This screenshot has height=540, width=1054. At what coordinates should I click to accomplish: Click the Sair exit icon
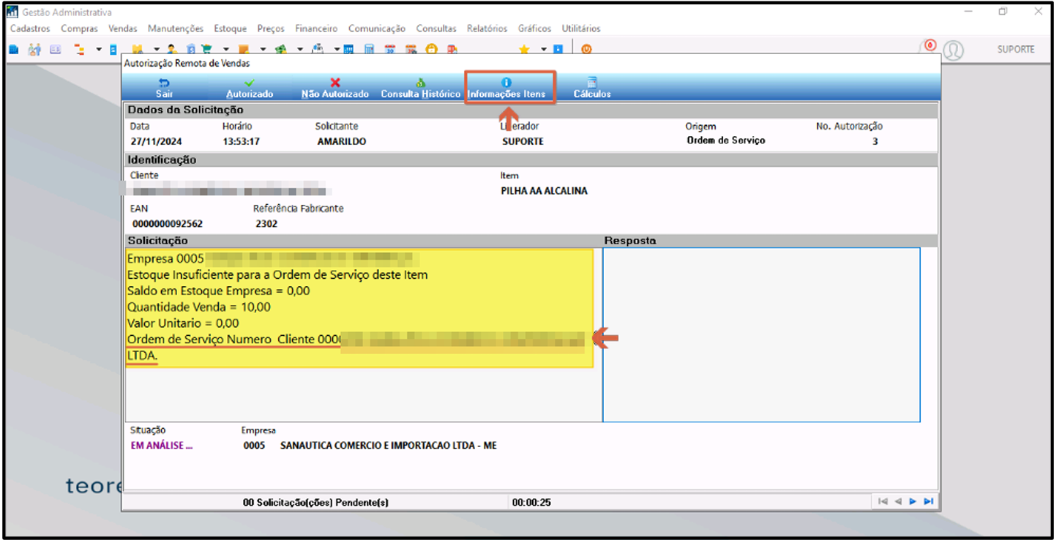[165, 83]
